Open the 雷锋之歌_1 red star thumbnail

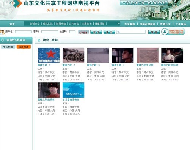pyautogui.click(x=49, y=55)
